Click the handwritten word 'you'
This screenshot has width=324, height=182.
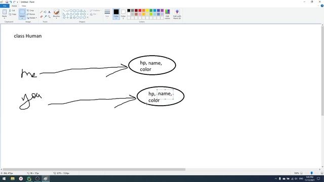pos(30,101)
